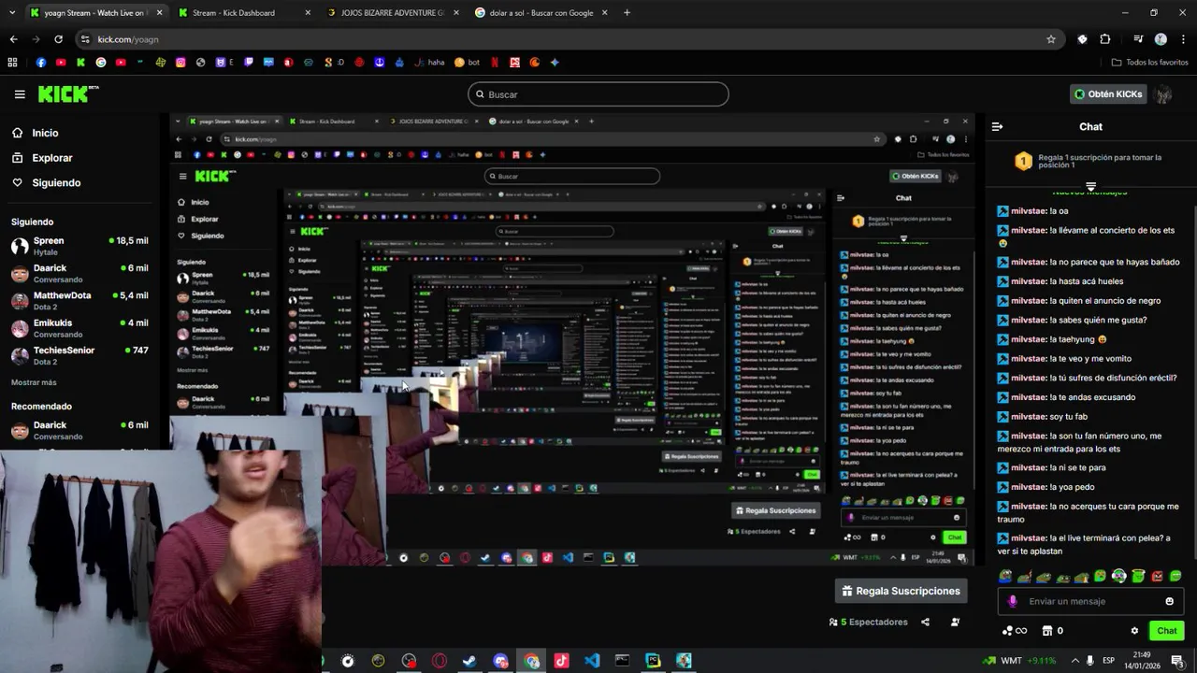
Task: Open Kick user avatar menu
Action: 1163,94
